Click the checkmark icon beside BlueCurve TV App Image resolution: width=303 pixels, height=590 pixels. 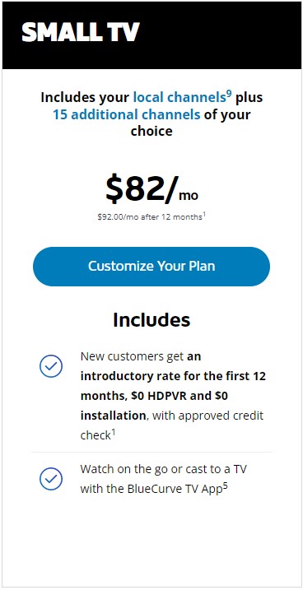click(51, 479)
